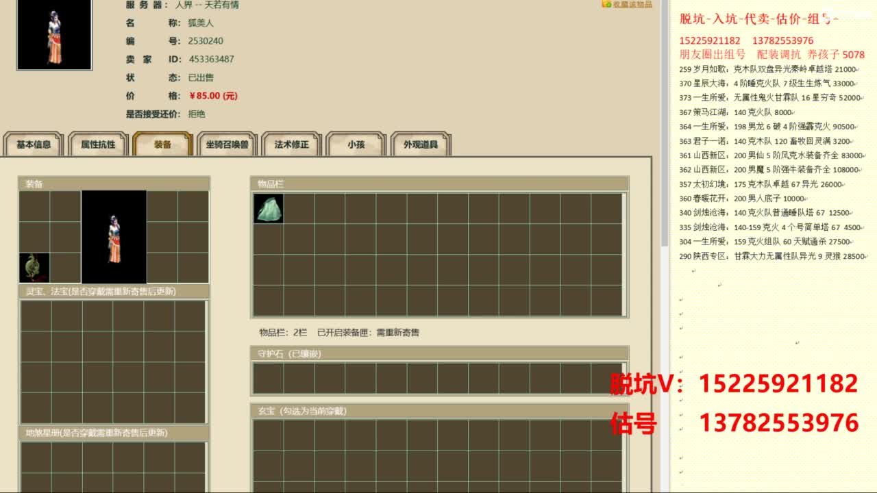Switch to the 属性抗性 tab

[98, 144]
